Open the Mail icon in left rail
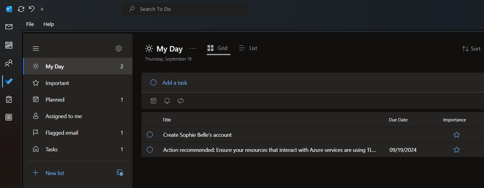This screenshot has height=188, width=484. click(9, 27)
